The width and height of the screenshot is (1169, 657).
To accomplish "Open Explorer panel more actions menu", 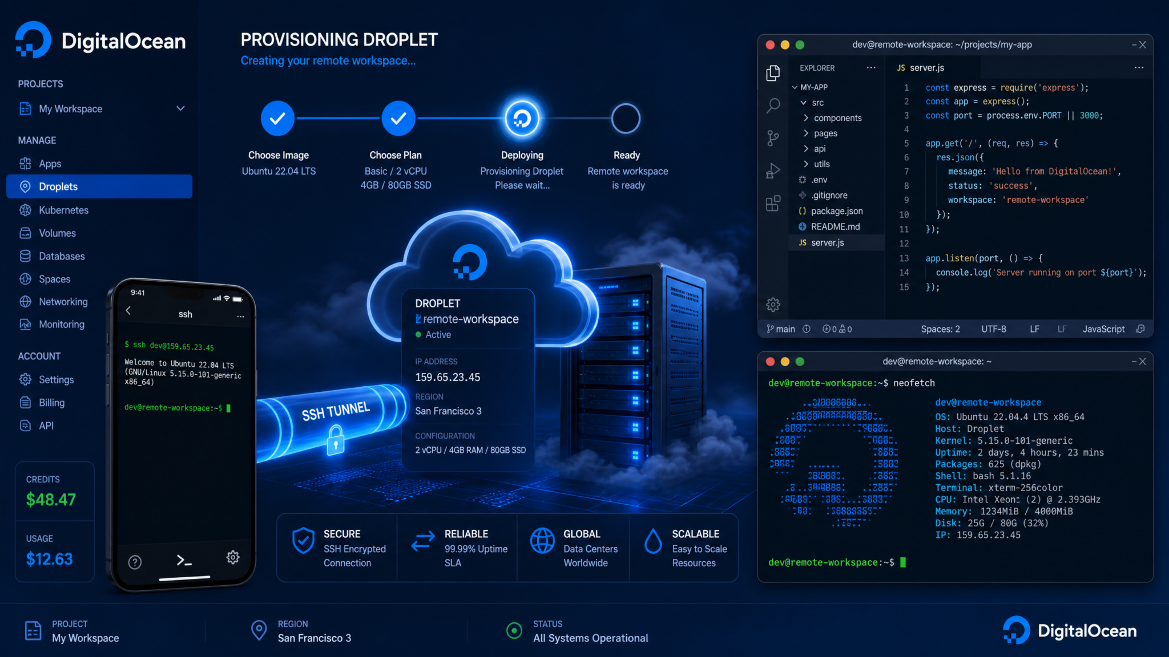I will tap(871, 67).
